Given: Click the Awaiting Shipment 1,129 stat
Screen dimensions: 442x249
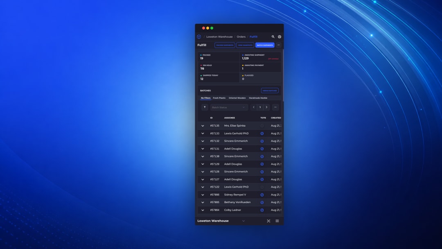Looking at the screenshot, I should tap(260, 57).
